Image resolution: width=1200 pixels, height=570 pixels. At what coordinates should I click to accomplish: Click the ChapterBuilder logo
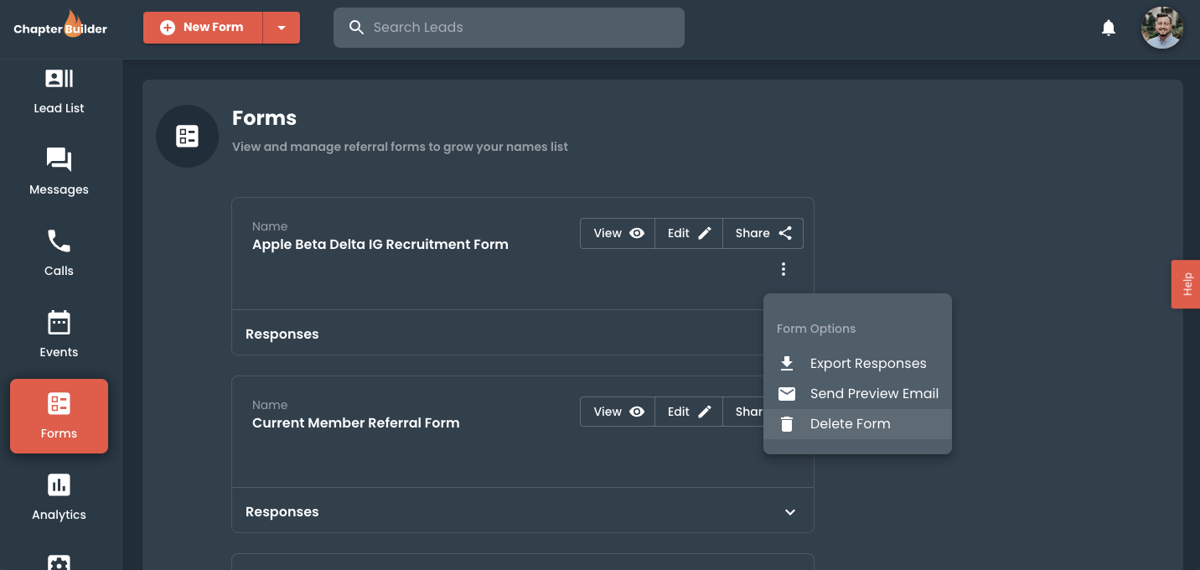coord(60,26)
